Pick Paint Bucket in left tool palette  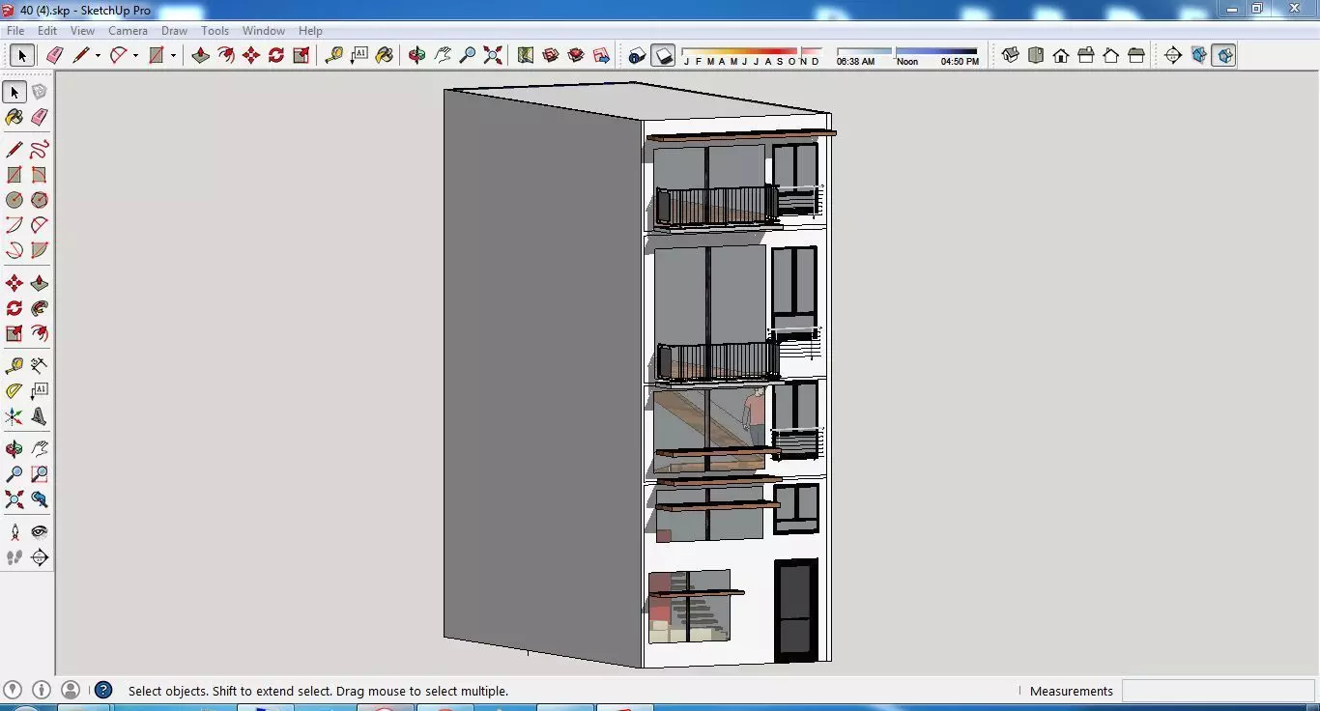(14, 117)
